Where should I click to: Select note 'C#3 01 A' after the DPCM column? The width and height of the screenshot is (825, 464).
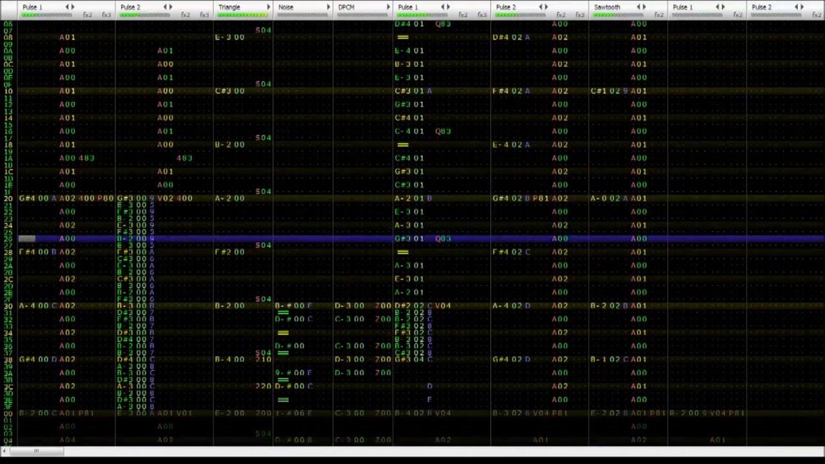(x=413, y=91)
